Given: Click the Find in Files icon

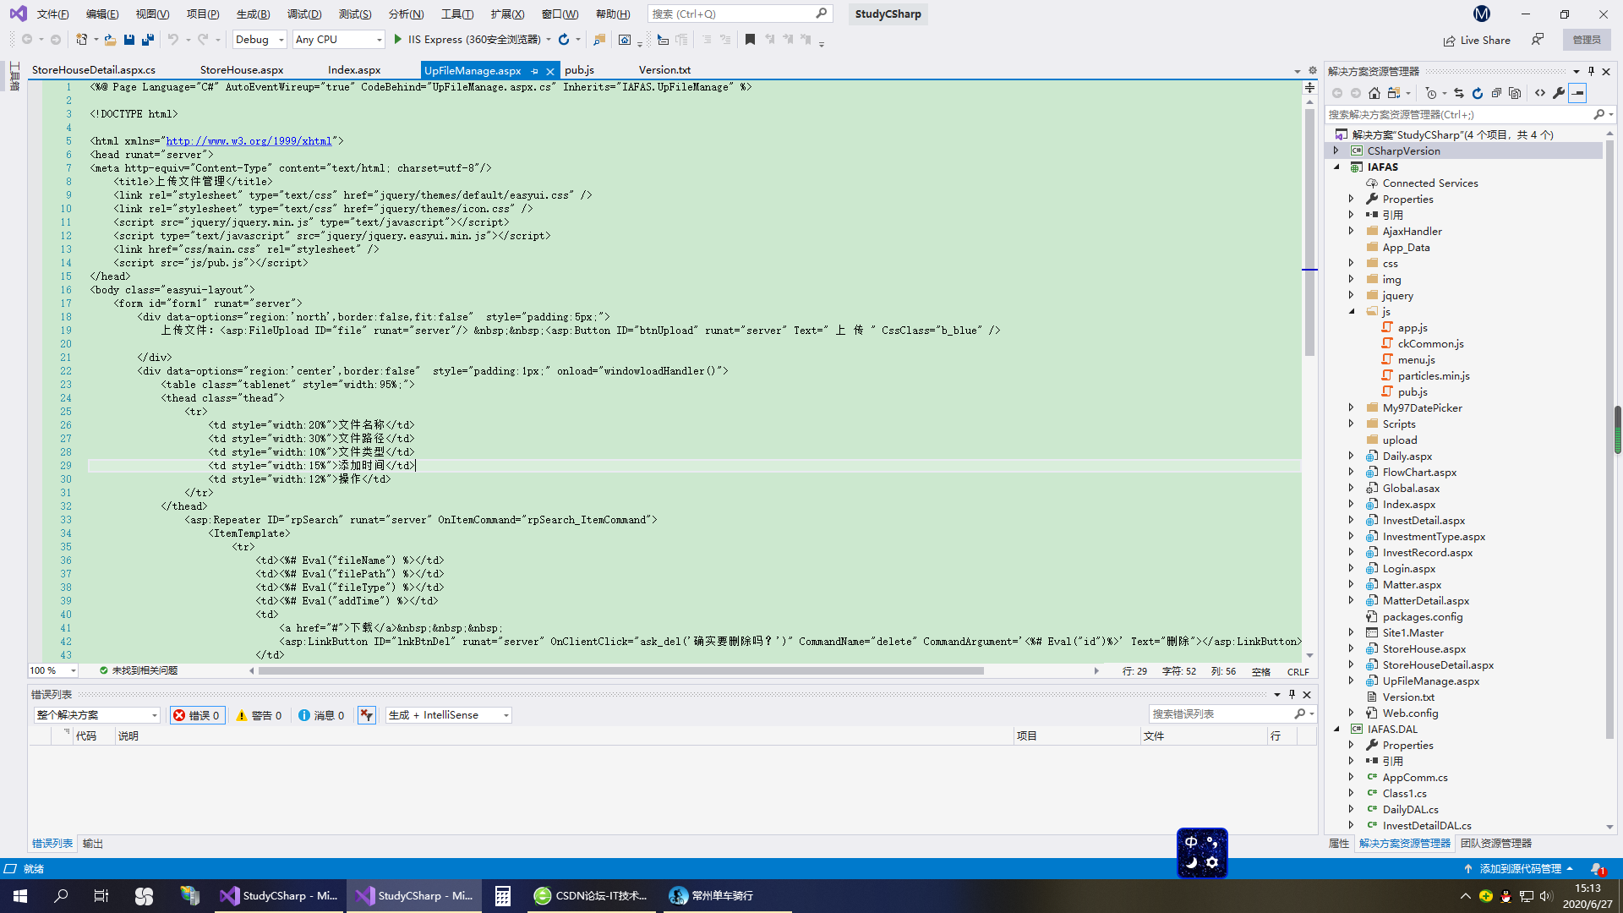Looking at the screenshot, I should pos(599,40).
